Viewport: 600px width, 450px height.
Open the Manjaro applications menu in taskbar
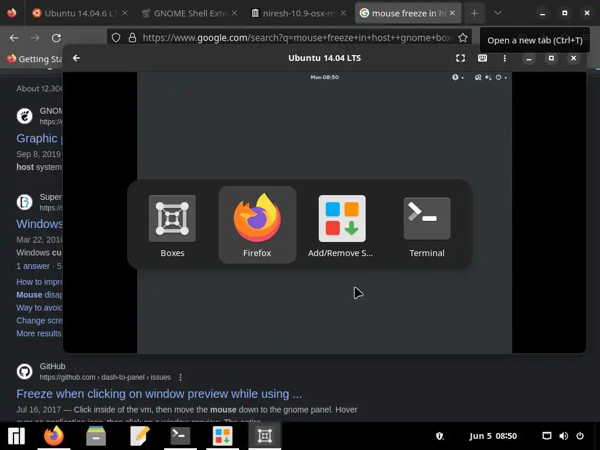16,436
